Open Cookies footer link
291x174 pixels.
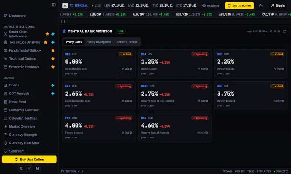pyautogui.click(x=240, y=171)
